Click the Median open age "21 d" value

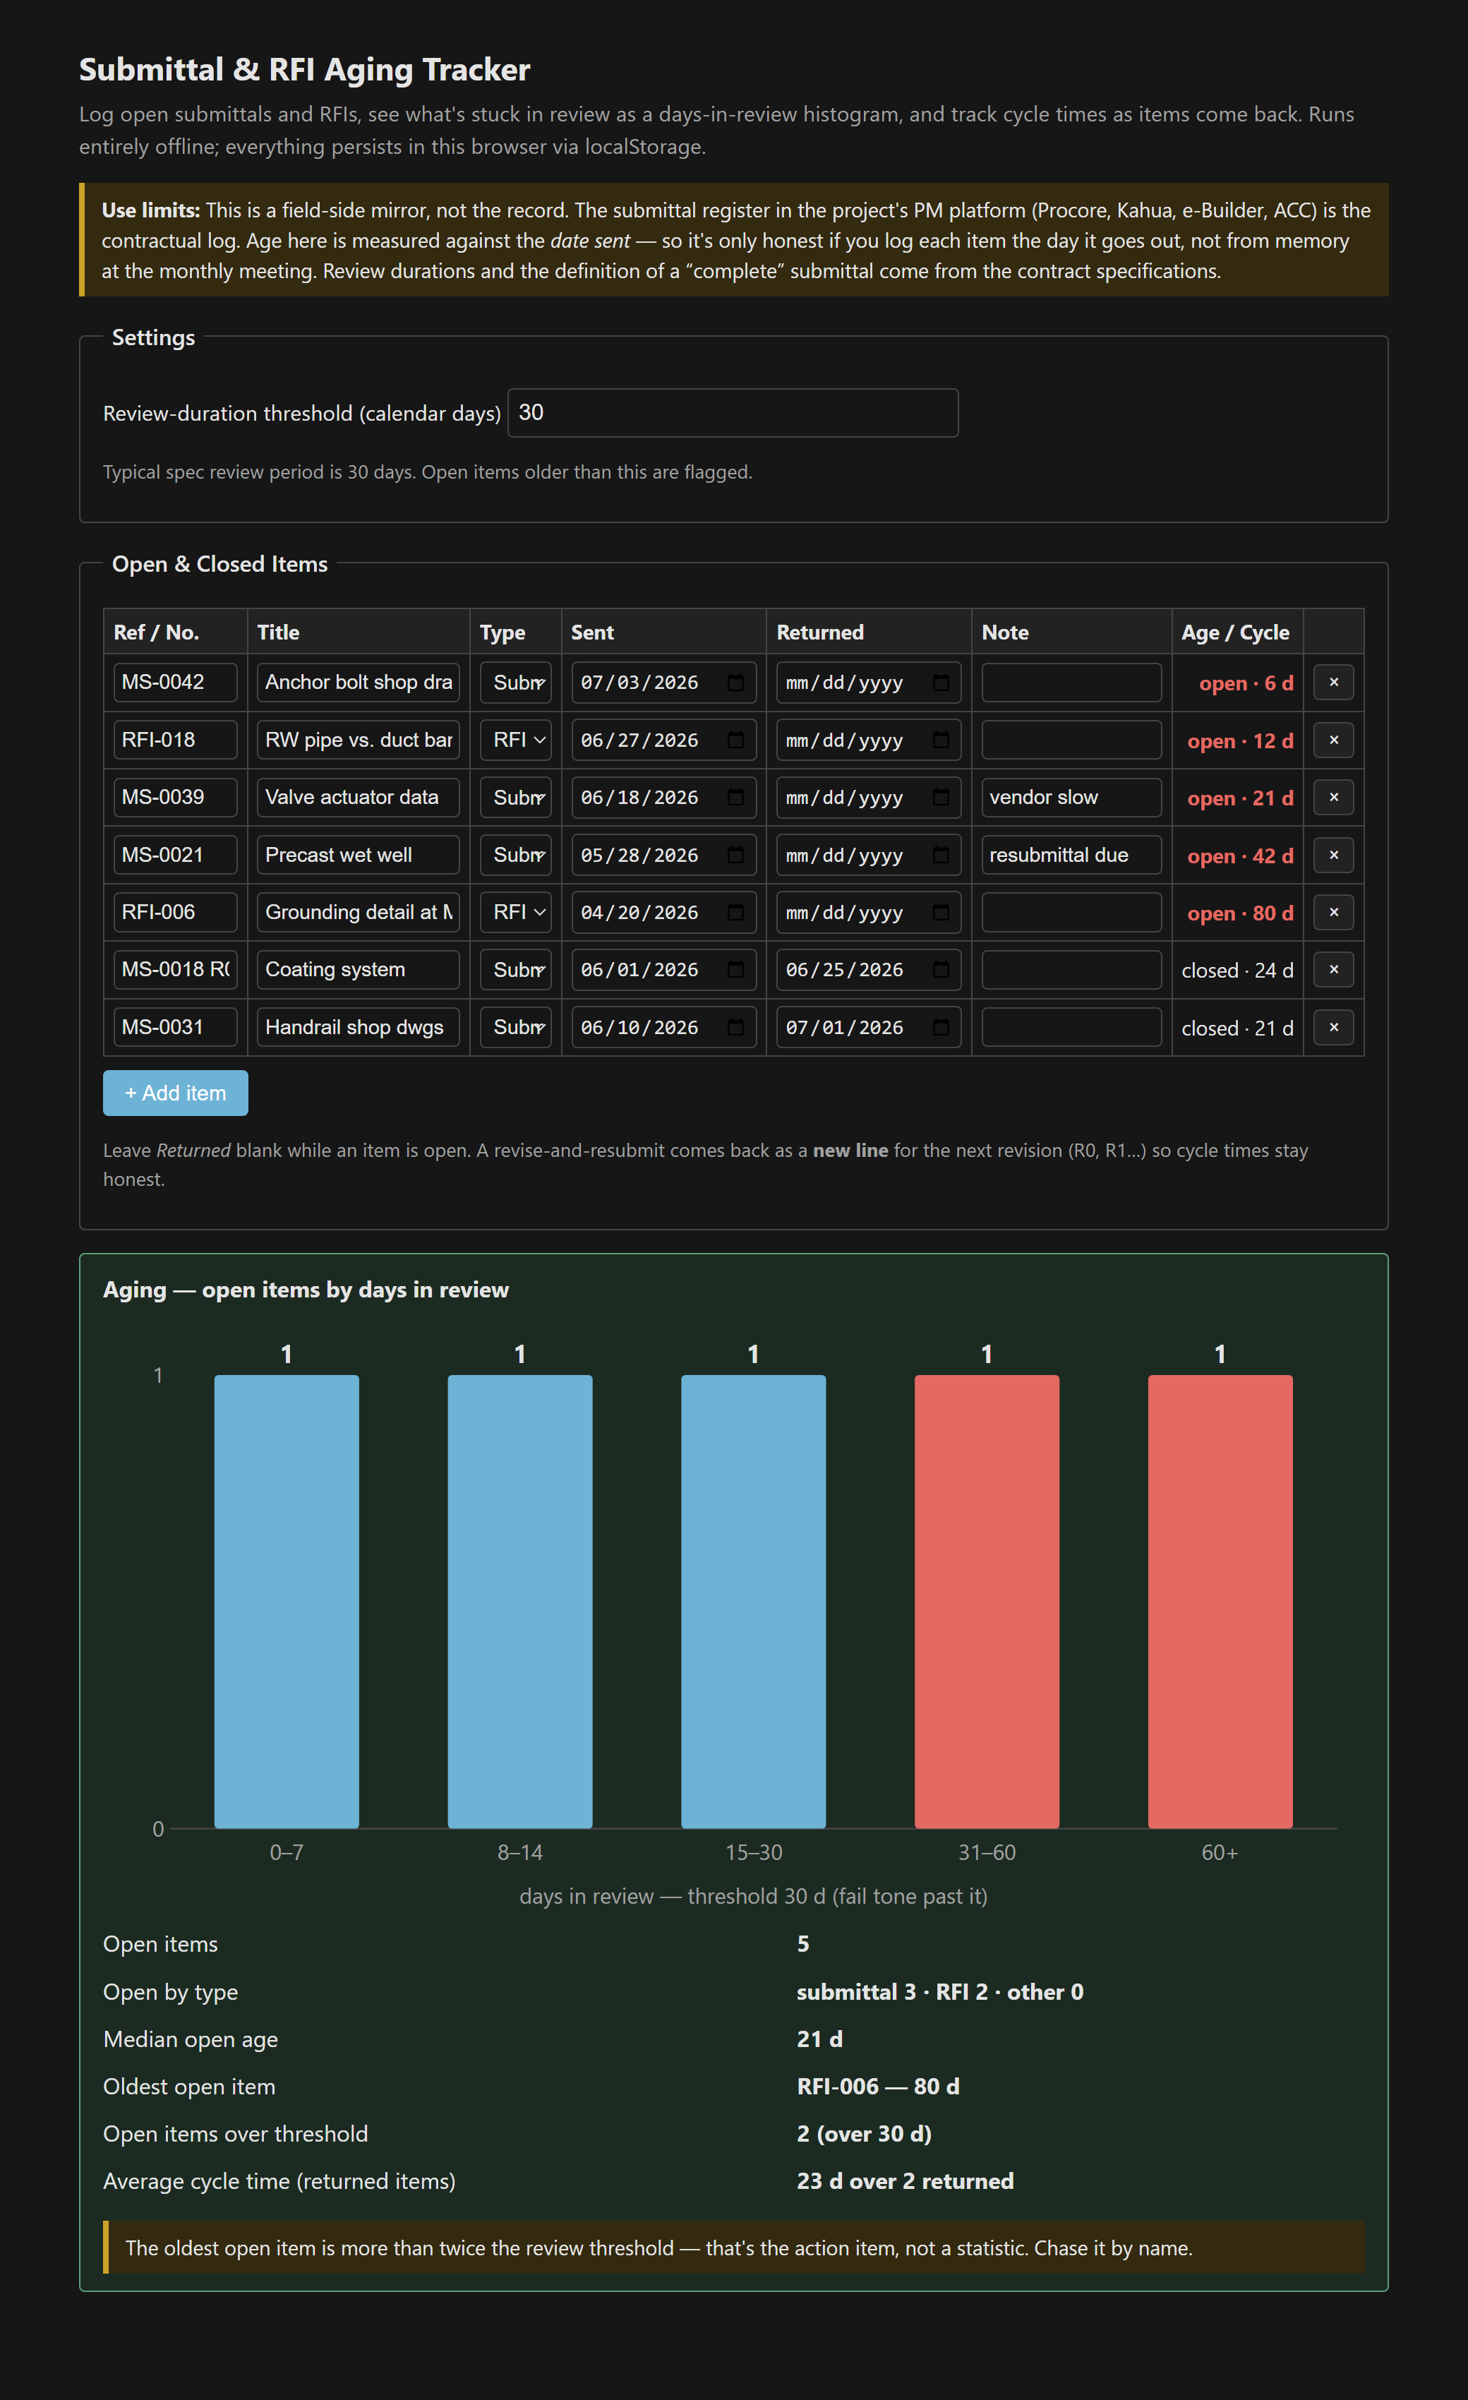click(x=819, y=2039)
